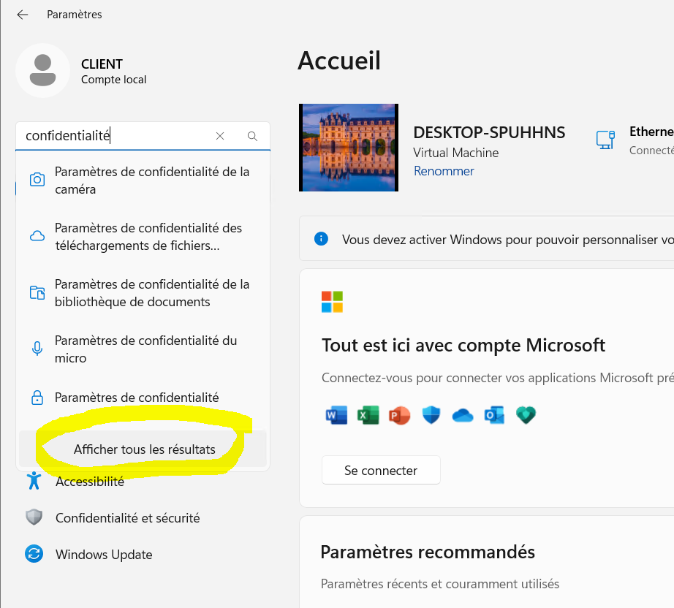Click the Ethernet connection icon
The image size is (674, 608).
[605, 139]
